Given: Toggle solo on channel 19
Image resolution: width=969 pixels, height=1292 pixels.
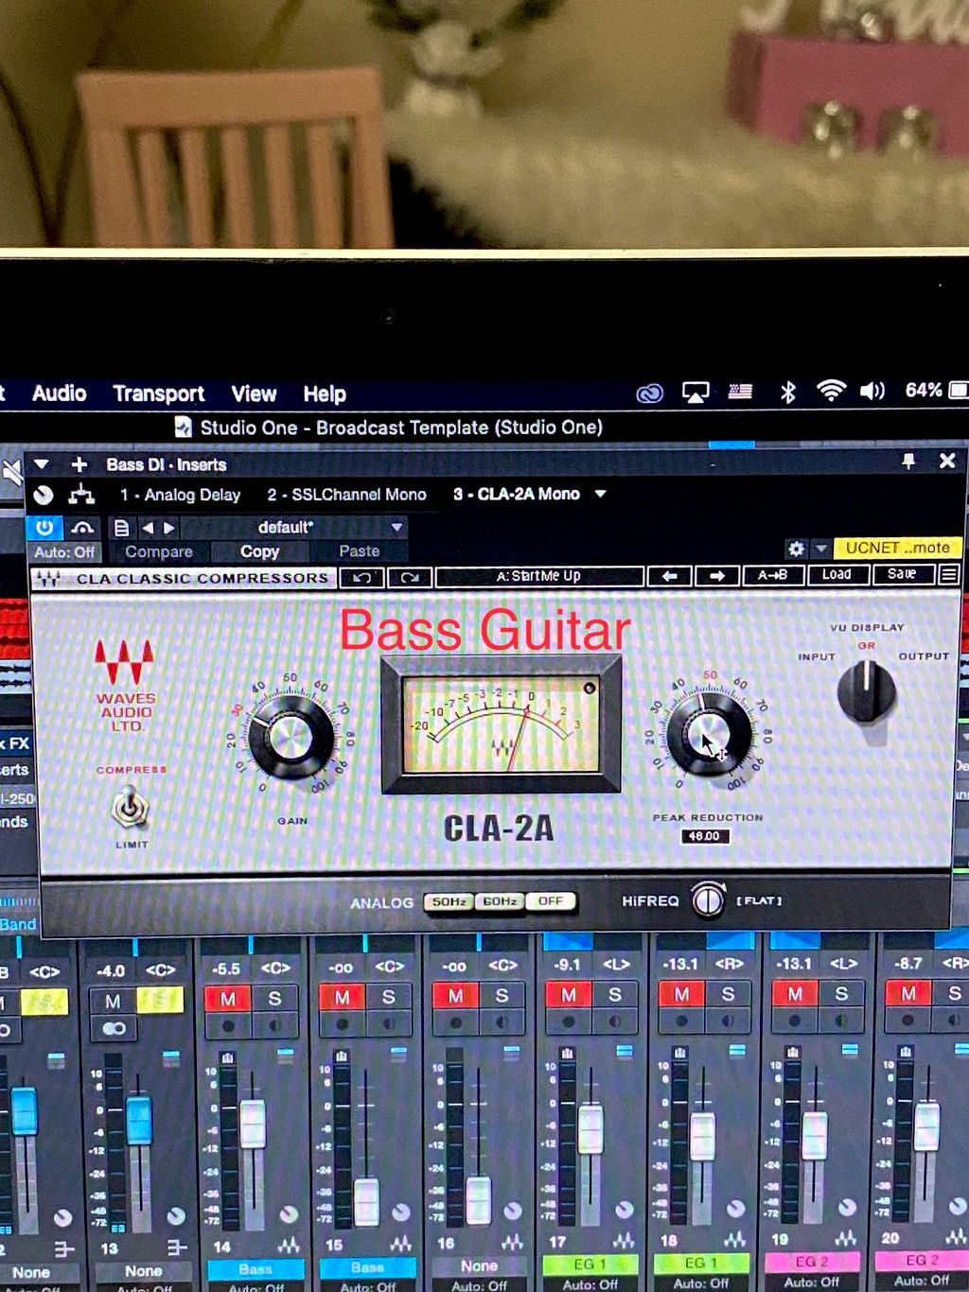Looking at the screenshot, I should click(841, 993).
